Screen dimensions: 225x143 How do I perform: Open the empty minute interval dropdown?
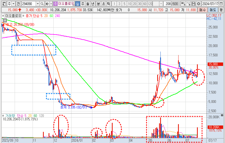[x=161, y=4]
